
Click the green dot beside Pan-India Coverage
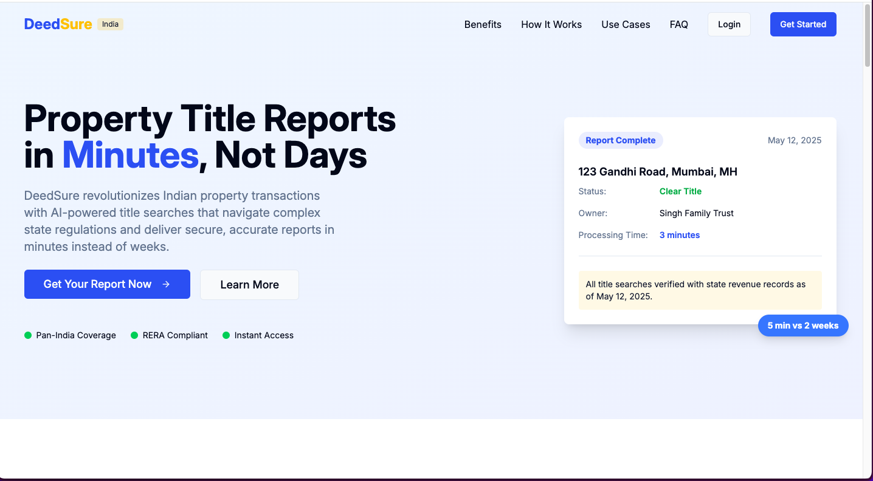click(28, 335)
